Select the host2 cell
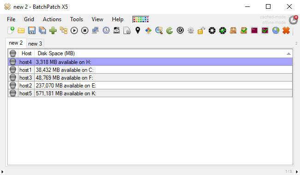 pyautogui.click(x=26, y=86)
